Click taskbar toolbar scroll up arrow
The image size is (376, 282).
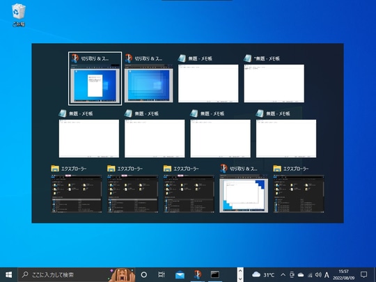(240, 271)
